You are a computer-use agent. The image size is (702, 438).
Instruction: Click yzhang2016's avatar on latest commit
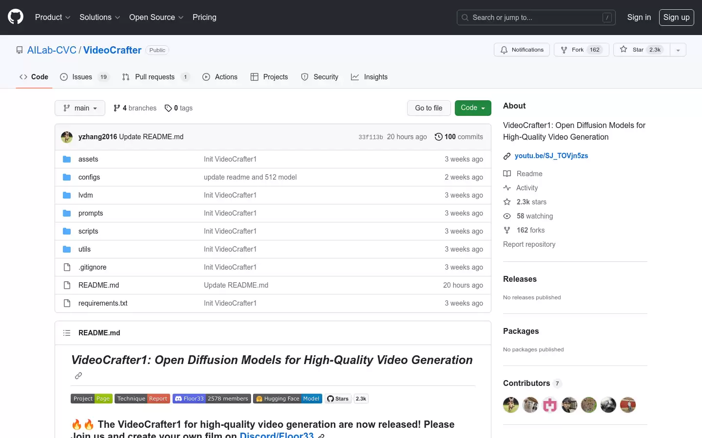(67, 137)
